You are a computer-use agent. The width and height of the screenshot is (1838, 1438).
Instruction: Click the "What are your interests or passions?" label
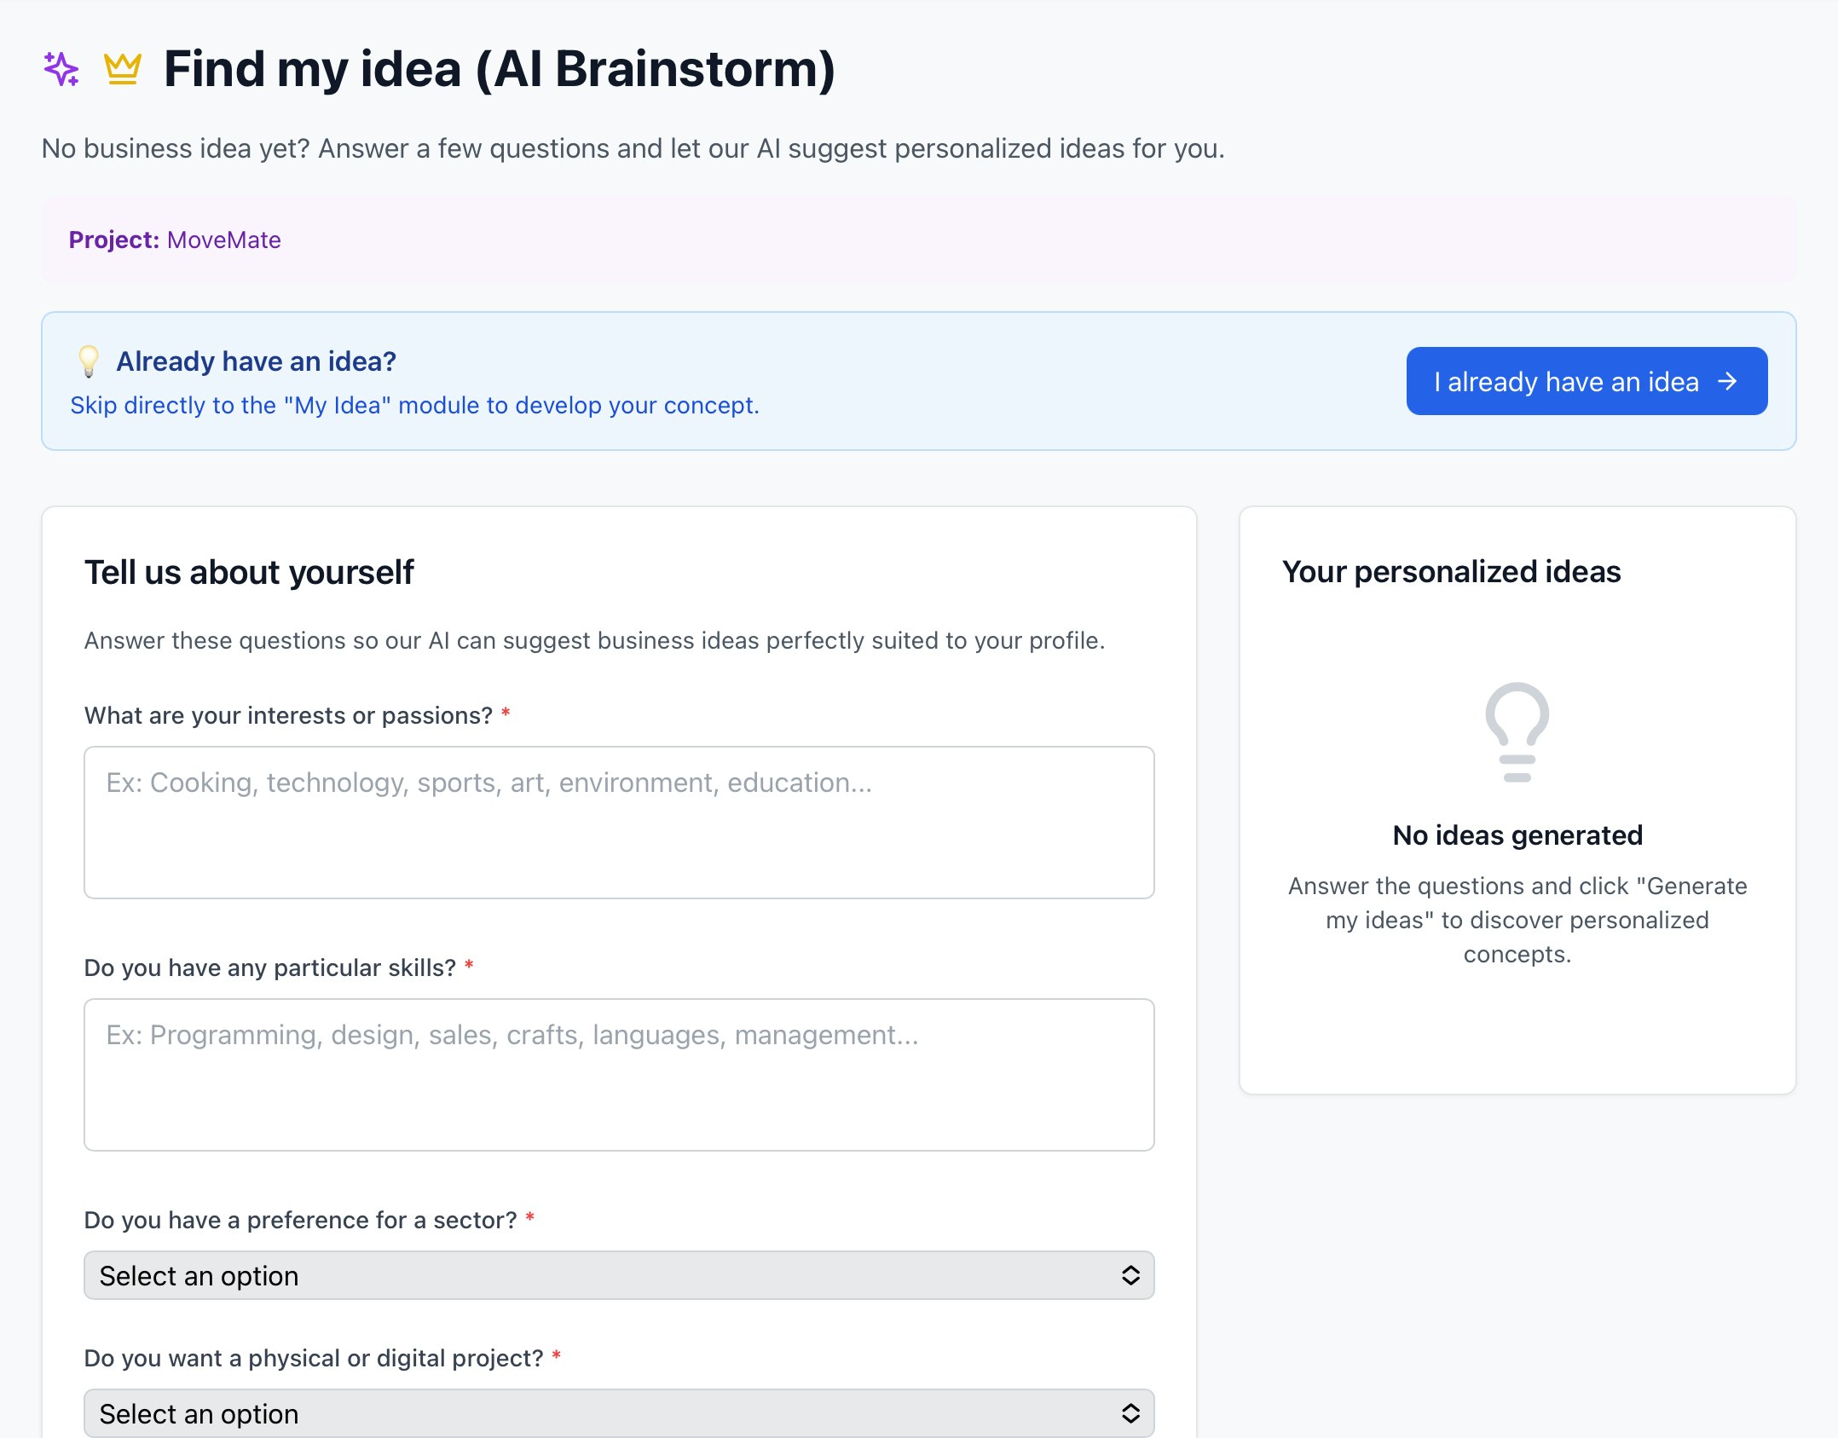click(288, 715)
